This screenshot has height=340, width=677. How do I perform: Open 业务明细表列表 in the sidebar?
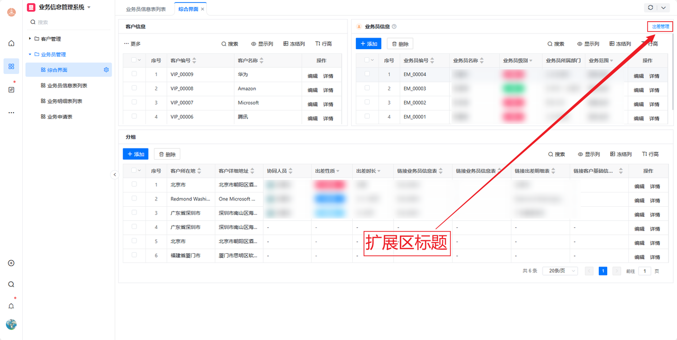65,101
